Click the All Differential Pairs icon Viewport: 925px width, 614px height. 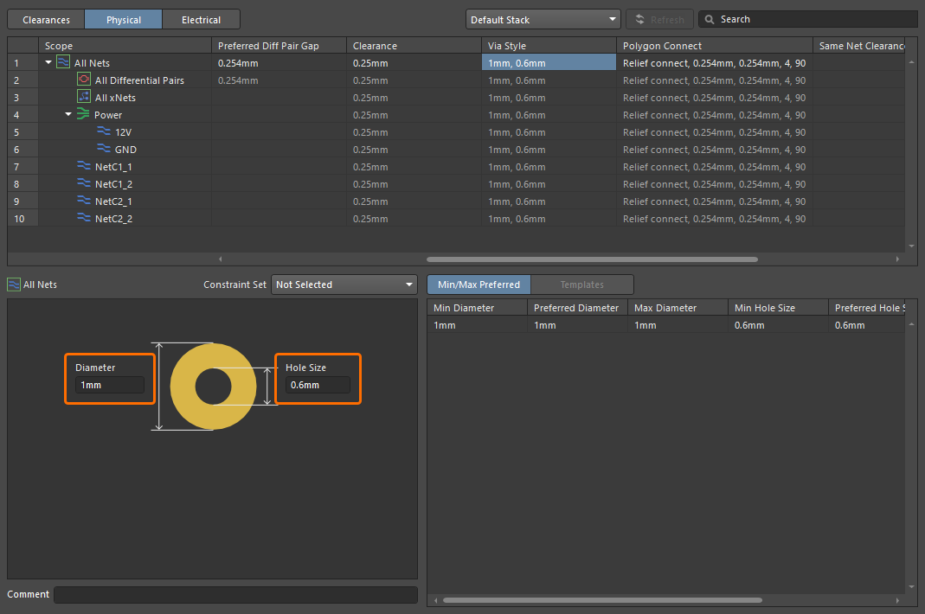pyautogui.click(x=84, y=80)
